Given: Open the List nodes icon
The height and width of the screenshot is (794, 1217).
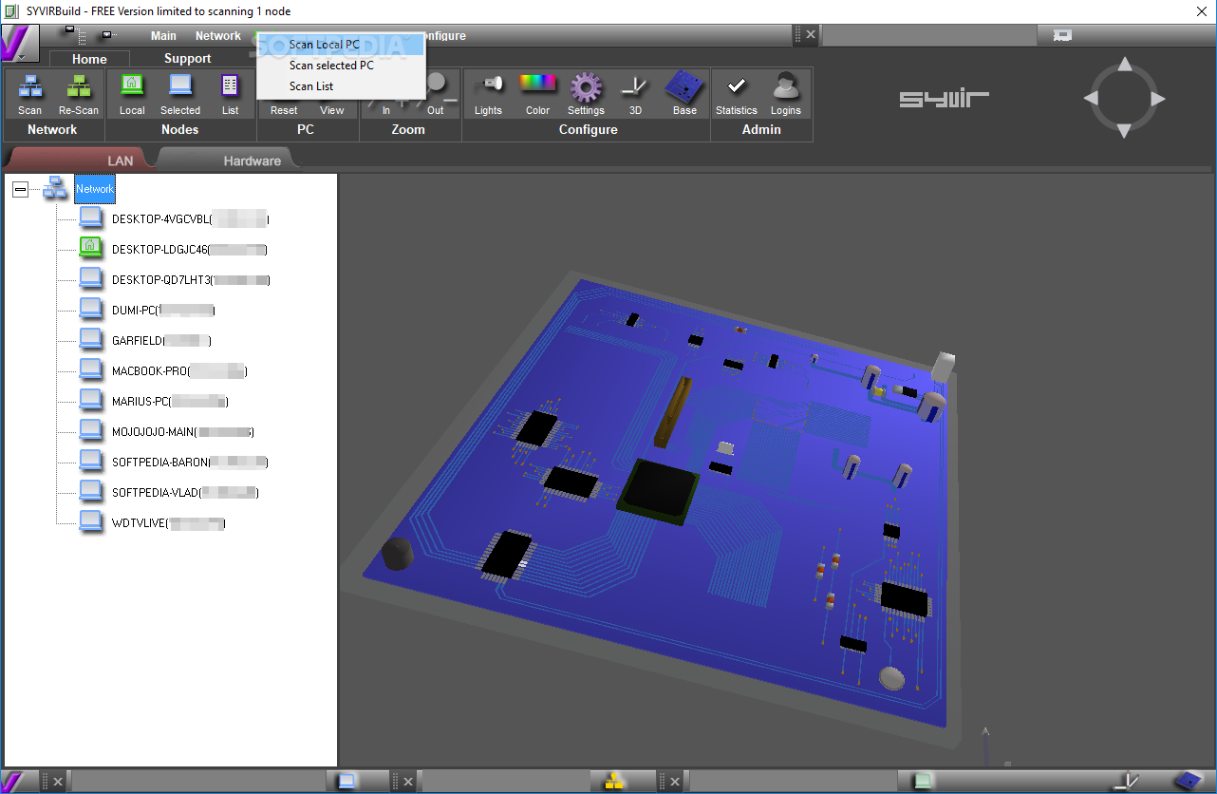Looking at the screenshot, I should pos(231,93).
